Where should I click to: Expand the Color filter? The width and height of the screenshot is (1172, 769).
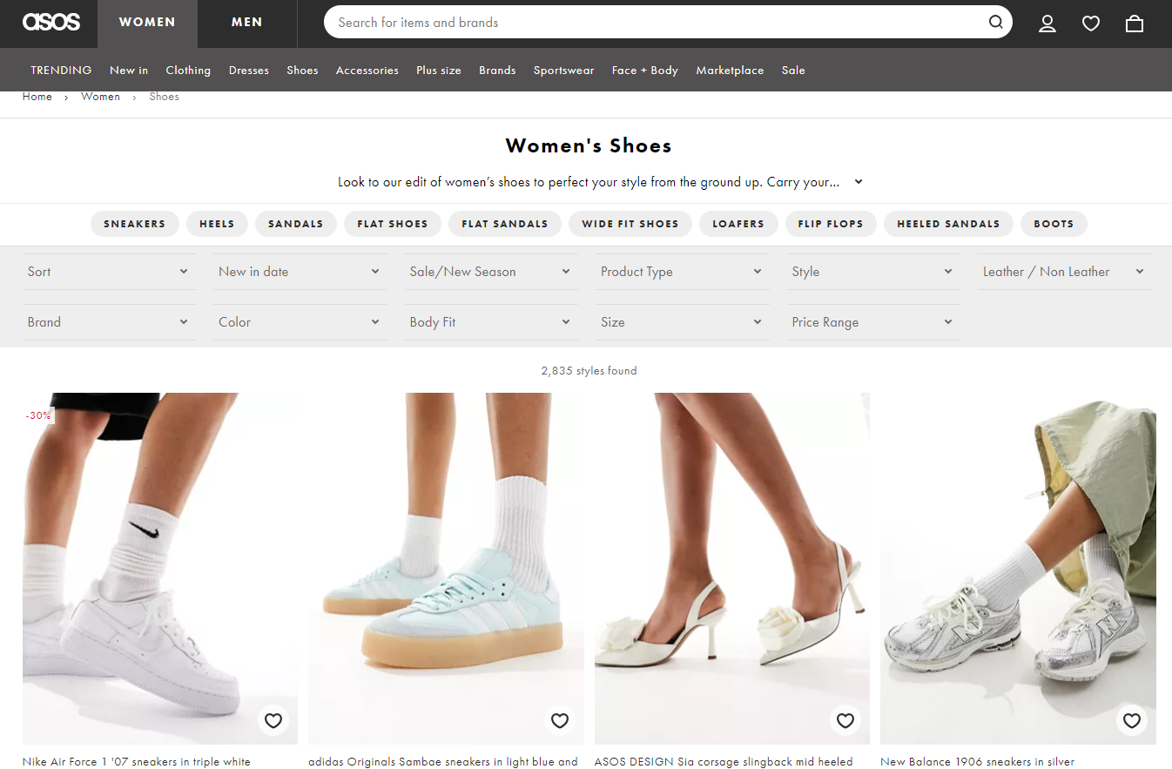[x=300, y=322]
